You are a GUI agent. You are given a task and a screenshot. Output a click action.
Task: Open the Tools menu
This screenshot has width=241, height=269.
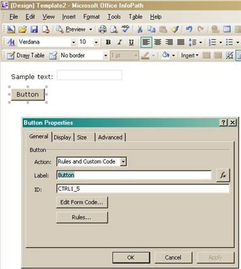[114, 16]
